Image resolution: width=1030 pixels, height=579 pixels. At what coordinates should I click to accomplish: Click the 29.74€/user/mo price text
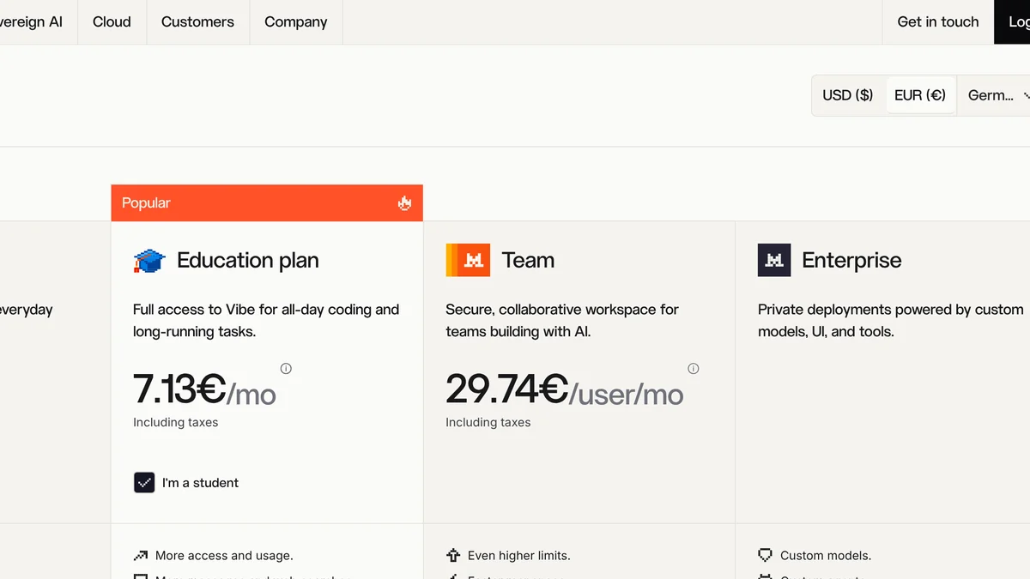click(x=565, y=389)
